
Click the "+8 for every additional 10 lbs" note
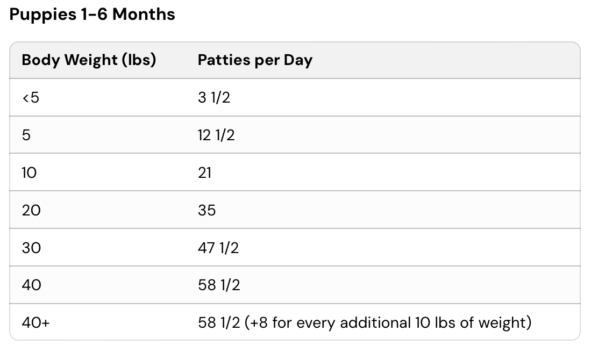tap(388, 323)
